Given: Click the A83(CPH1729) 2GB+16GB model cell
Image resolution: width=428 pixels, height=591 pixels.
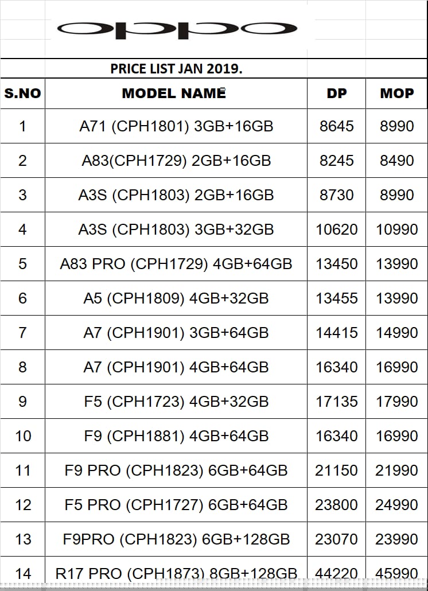Looking at the screenshot, I should click(x=176, y=161).
